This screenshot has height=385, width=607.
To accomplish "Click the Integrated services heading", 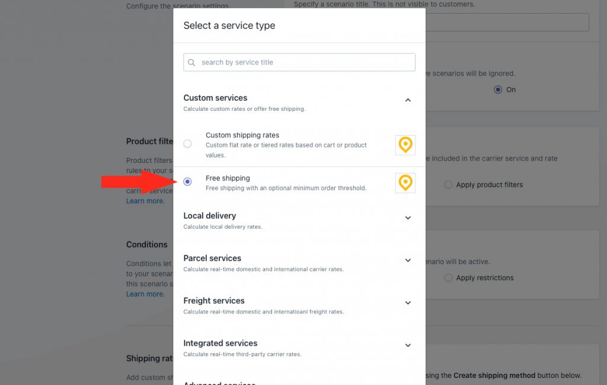I will (x=221, y=343).
